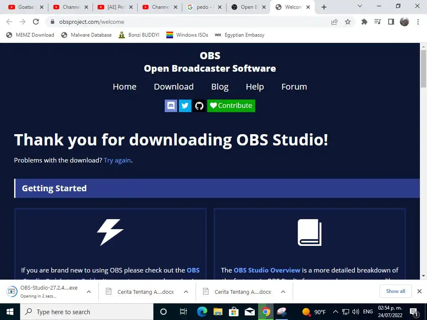Open the OBS Twitter icon link
This screenshot has height=320, width=427.
(185, 105)
